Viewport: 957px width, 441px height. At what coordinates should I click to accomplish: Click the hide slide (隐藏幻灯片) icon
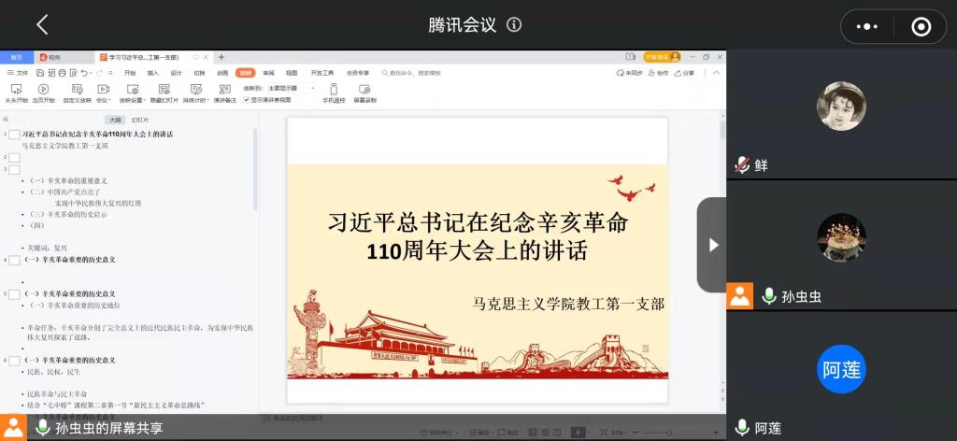pyautogui.click(x=164, y=91)
